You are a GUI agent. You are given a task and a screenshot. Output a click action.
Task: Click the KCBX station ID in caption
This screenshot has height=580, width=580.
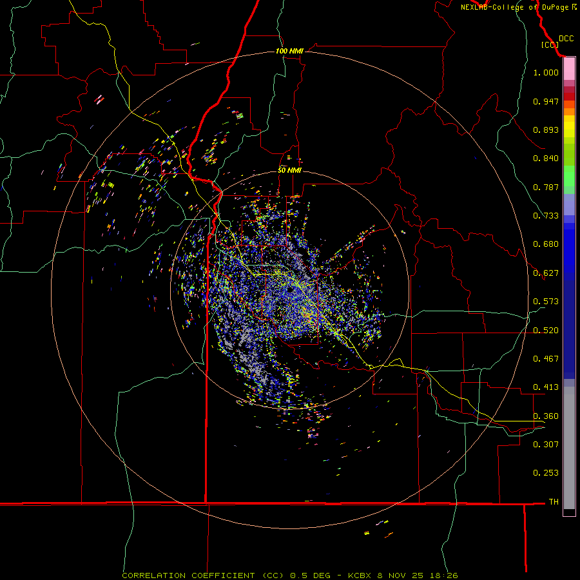(x=359, y=575)
